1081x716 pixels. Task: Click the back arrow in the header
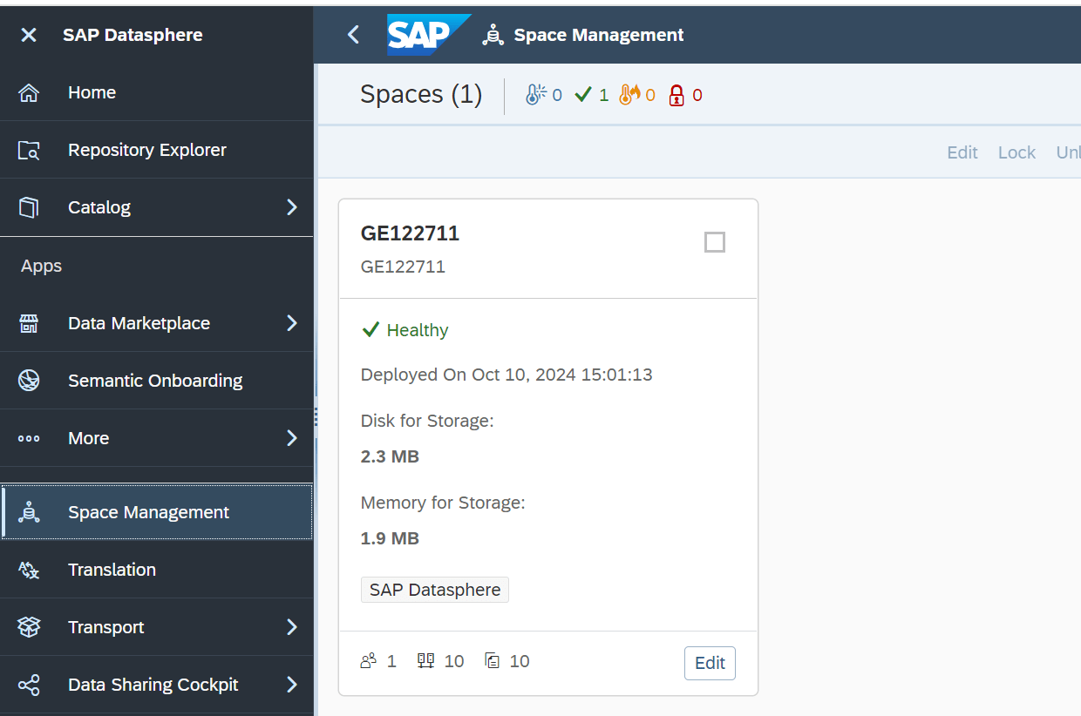click(353, 35)
